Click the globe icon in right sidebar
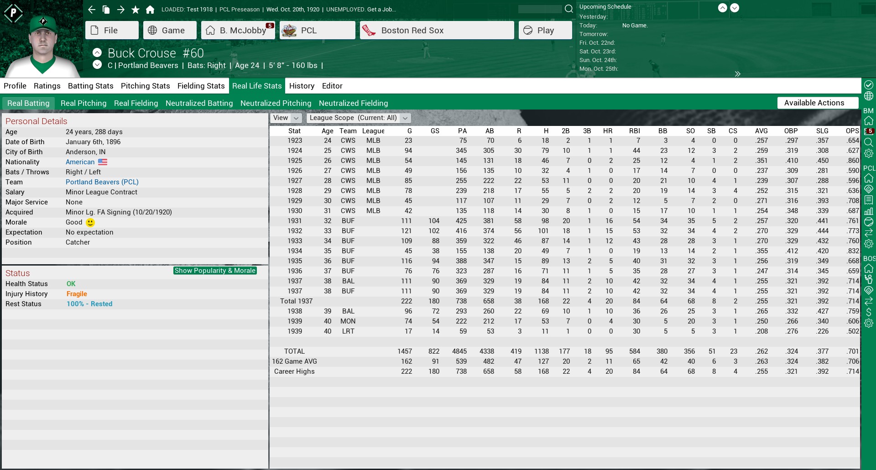Screen dimensions: 876x470 click(868, 96)
